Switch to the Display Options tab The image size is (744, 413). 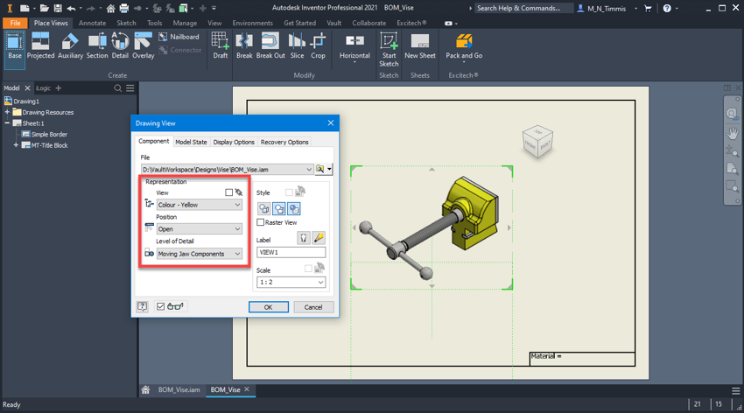pyautogui.click(x=234, y=142)
